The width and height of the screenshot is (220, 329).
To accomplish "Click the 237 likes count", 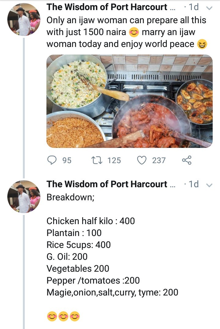I will pyautogui.click(x=159, y=160).
